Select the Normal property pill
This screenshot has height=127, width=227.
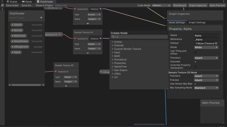pos(17,30)
